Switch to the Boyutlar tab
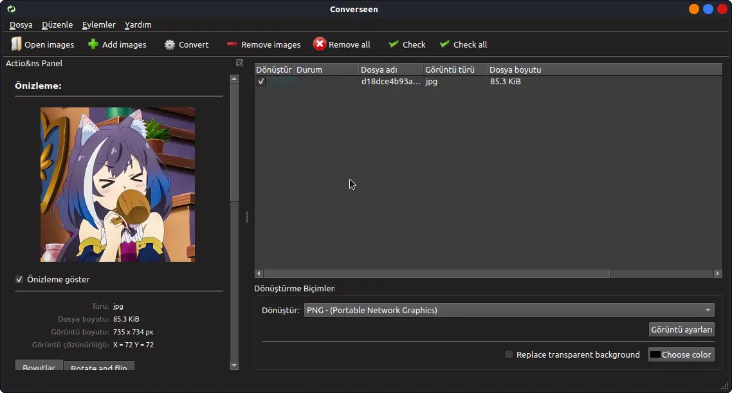732x393 pixels. (39, 365)
